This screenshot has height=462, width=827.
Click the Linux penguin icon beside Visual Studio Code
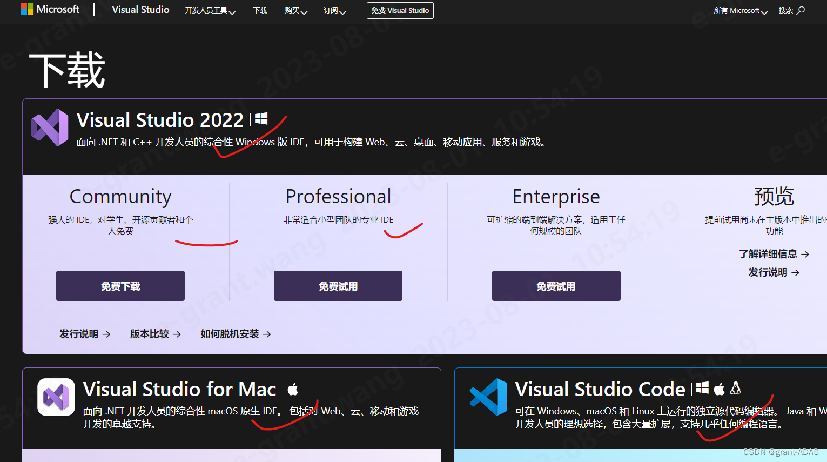[x=736, y=388]
